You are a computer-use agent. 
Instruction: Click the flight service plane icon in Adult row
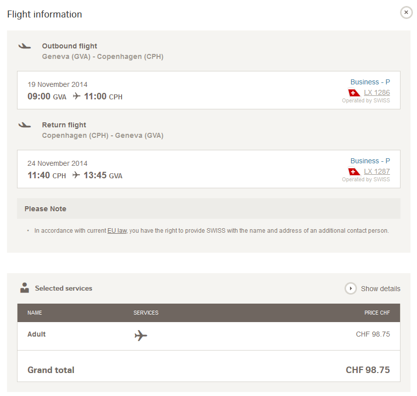[140, 336]
